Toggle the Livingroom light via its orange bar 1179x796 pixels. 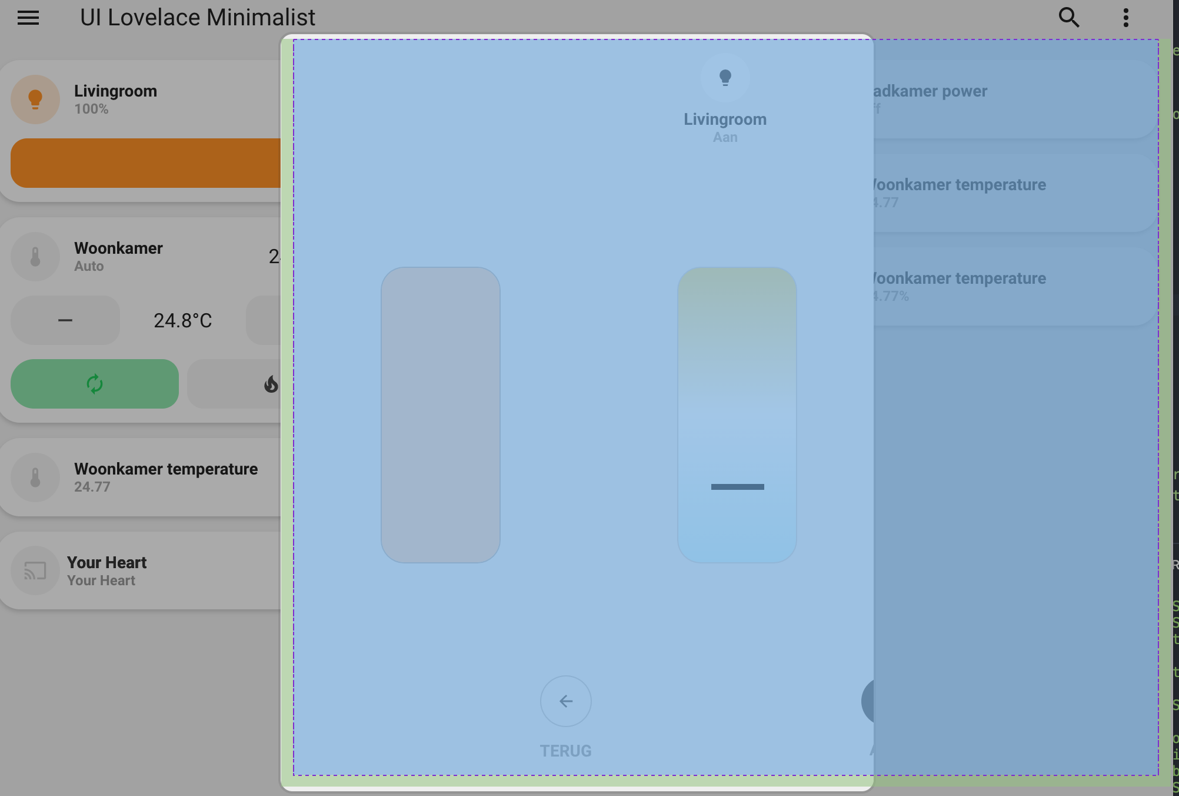pos(141,163)
